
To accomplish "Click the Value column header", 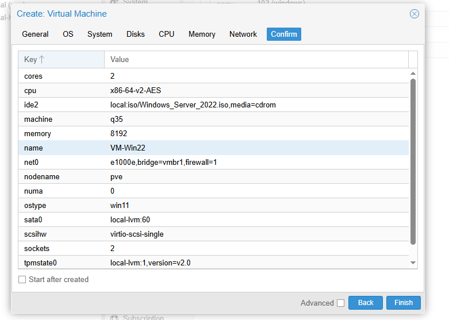I will coord(256,59).
